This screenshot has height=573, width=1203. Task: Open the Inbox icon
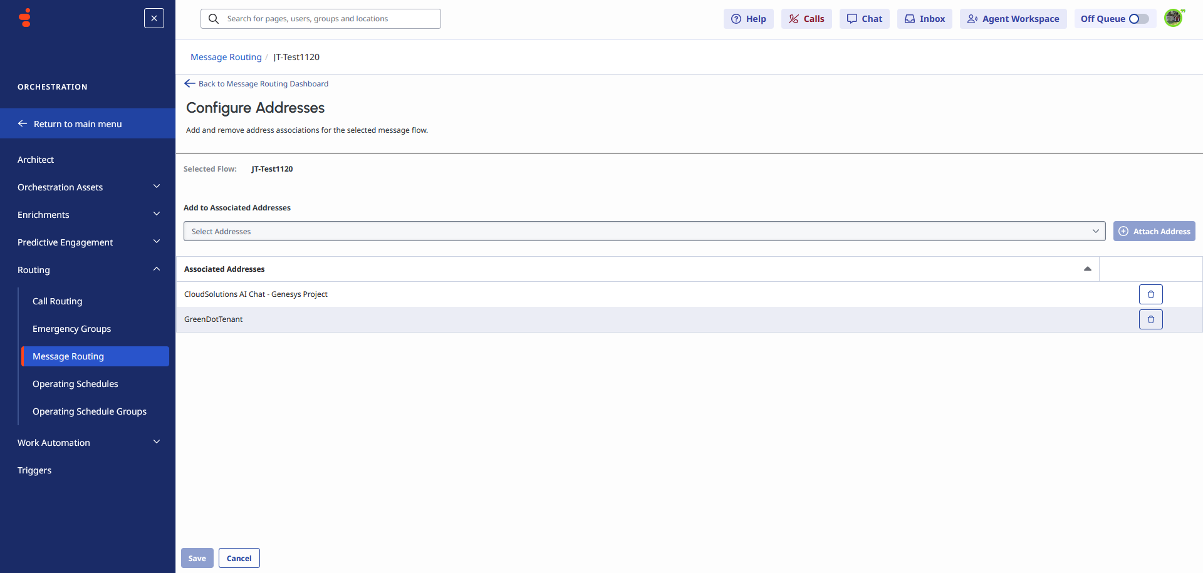(x=910, y=19)
